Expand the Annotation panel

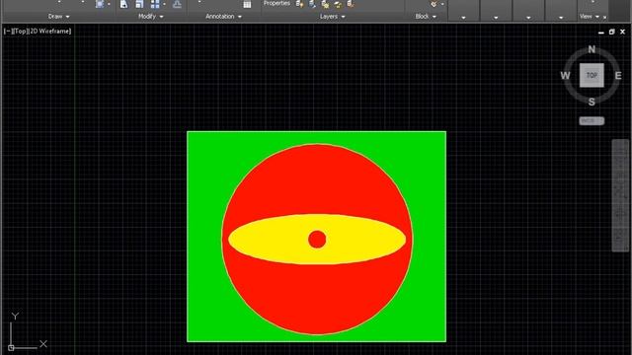[x=223, y=17]
